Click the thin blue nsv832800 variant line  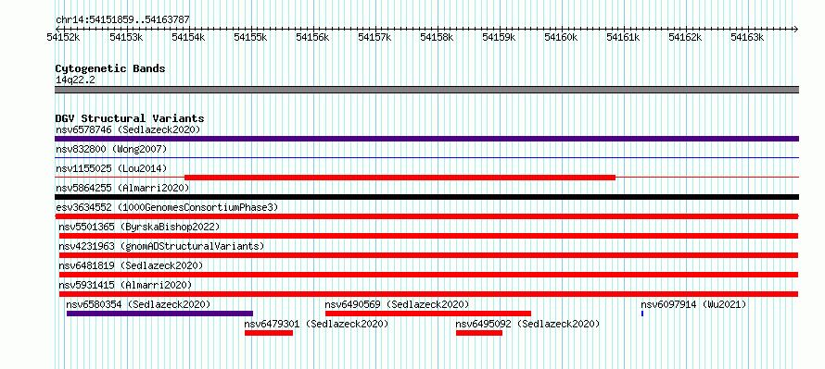426,157
